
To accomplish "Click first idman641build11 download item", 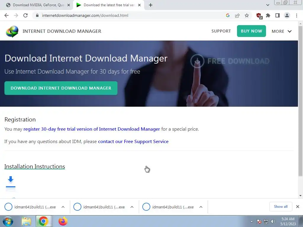I will click(32, 207).
